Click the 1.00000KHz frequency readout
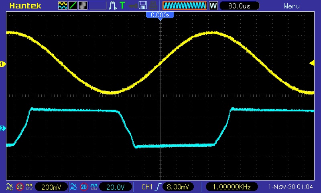Viewport: 321px width, 193px height. 232,187
